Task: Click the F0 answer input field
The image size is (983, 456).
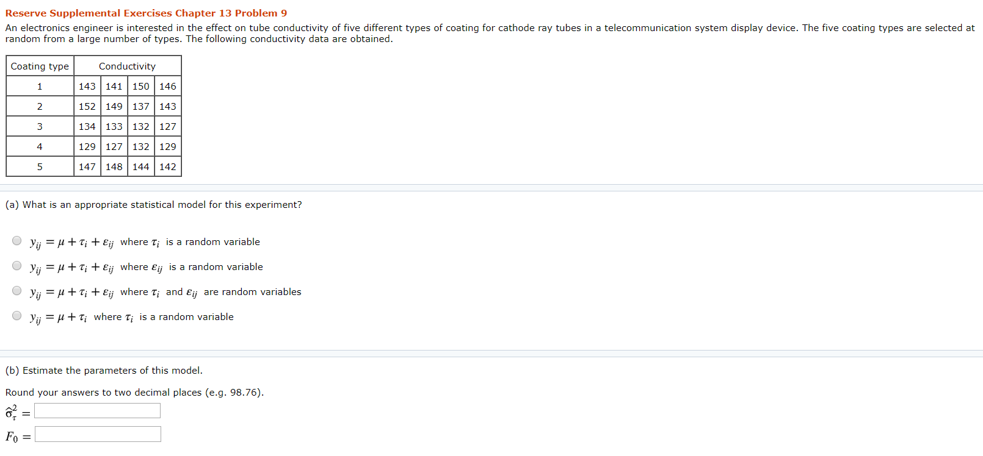Action: pyautogui.click(x=98, y=434)
